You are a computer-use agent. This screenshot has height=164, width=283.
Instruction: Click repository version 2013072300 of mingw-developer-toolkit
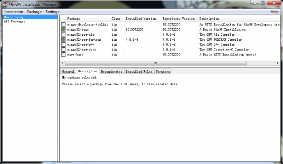point(171,24)
